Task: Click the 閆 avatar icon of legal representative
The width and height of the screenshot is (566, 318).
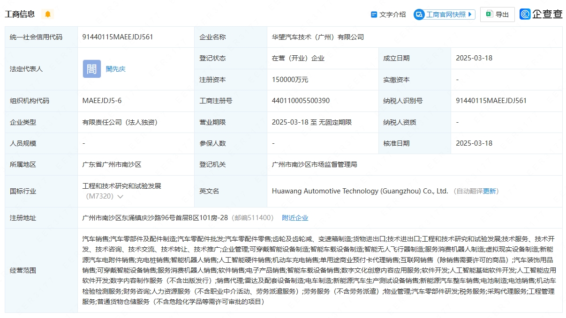Action: click(x=91, y=69)
